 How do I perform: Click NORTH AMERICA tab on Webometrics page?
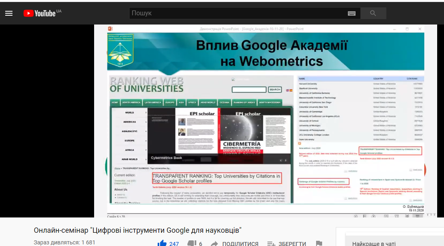pyautogui.click(x=131, y=102)
